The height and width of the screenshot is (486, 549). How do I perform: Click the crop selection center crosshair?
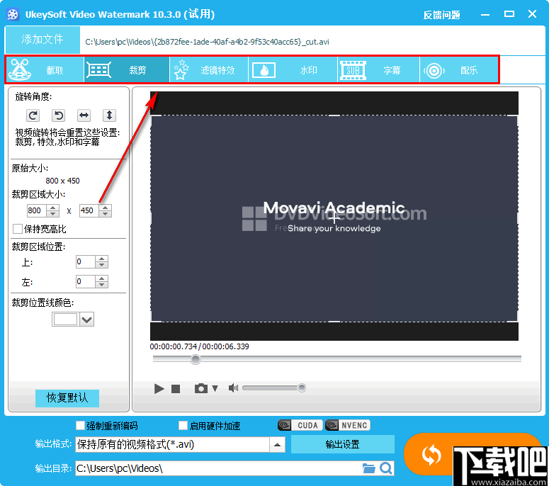pyautogui.click(x=334, y=218)
